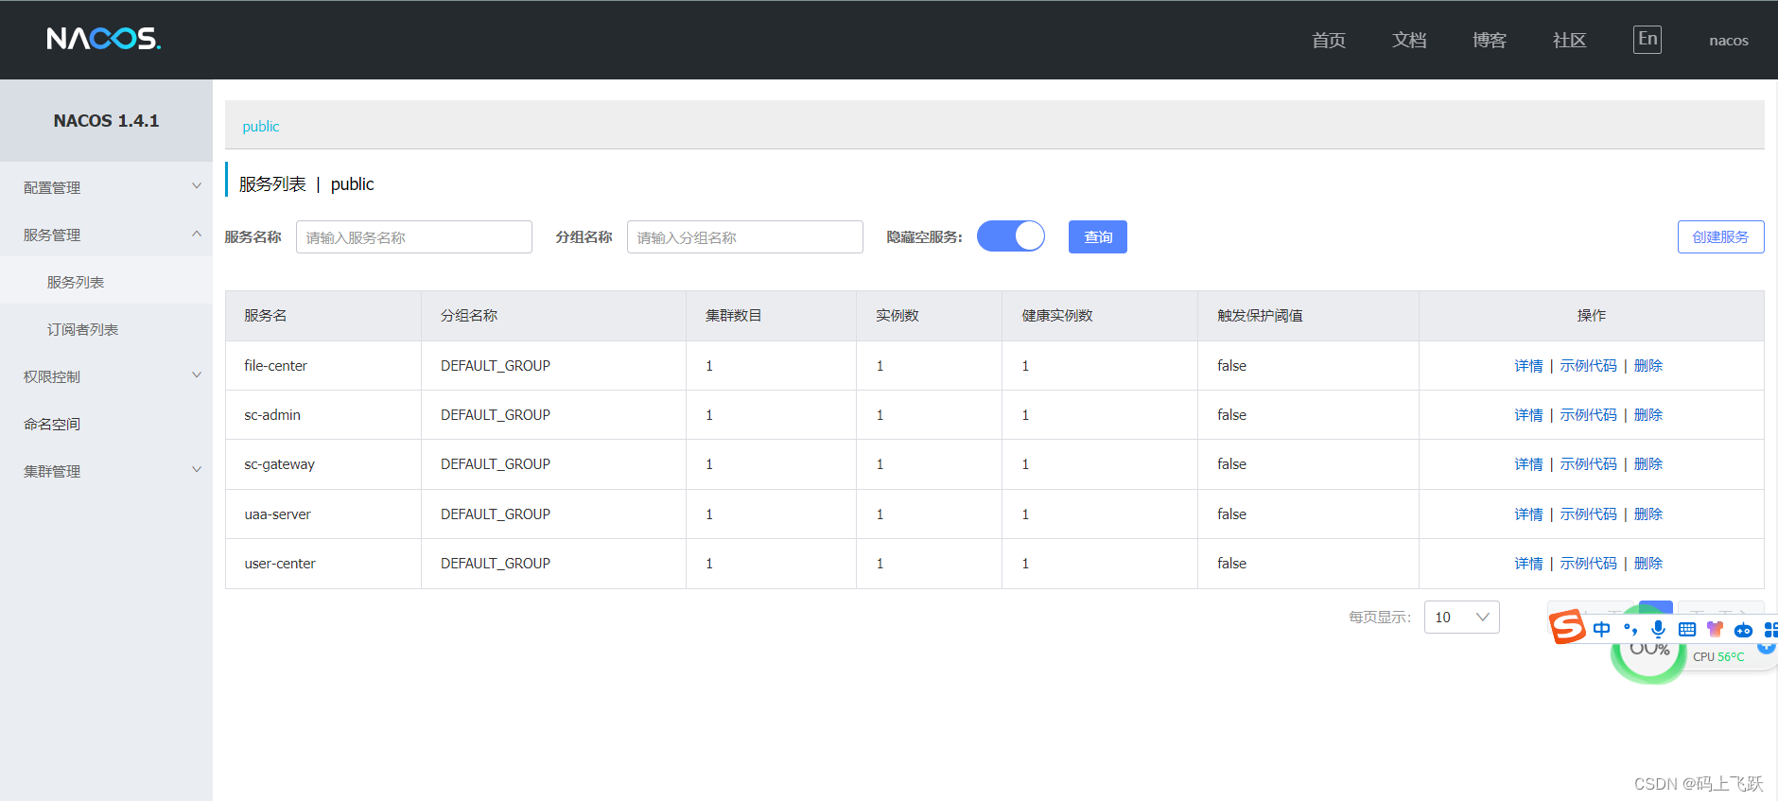Screen dimensions: 1778x801
Task: Open the page size dropdown showing 10
Action: 1461,618
